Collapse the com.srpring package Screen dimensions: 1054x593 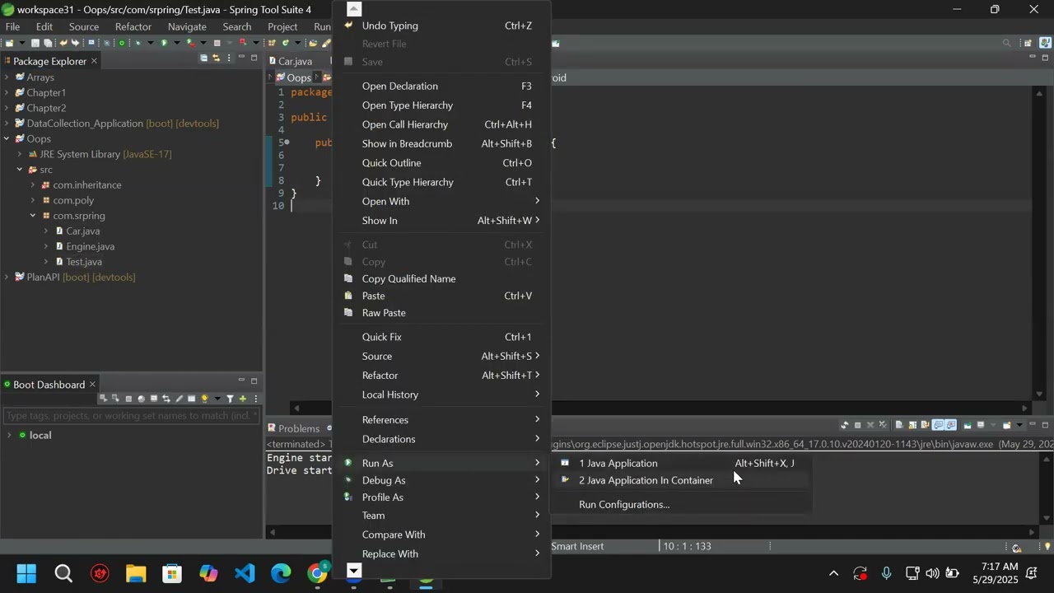33,216
